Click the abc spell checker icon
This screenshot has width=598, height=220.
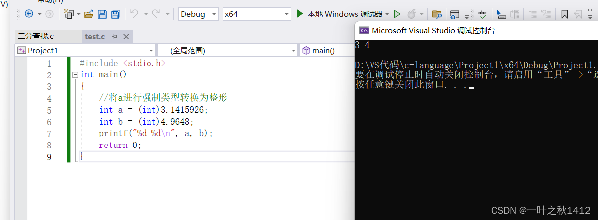pyautogui.click(x=482, y=14)
